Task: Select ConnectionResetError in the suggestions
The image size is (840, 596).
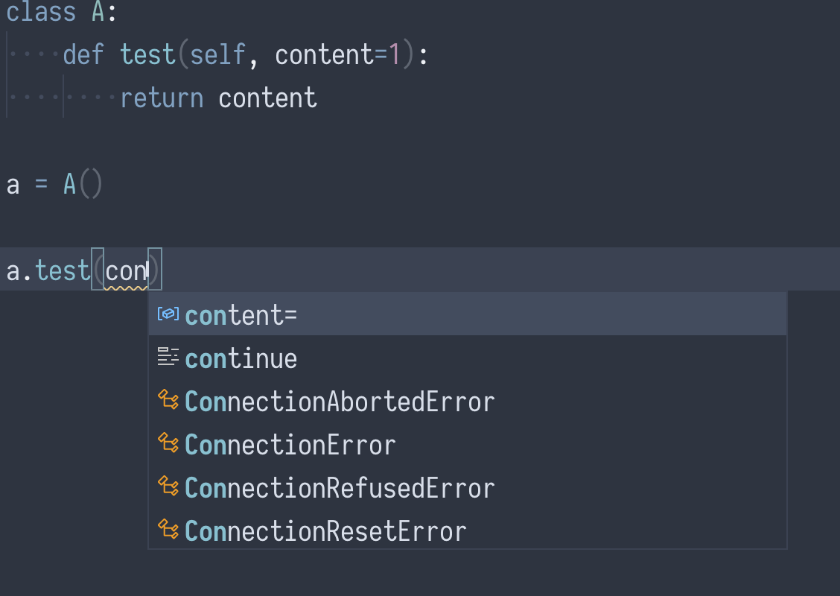Action: coord(467,530)
